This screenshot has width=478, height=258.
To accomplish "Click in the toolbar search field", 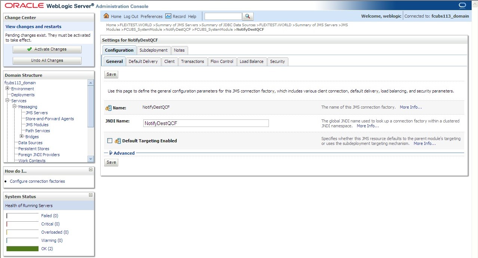I will coord(223,16).
